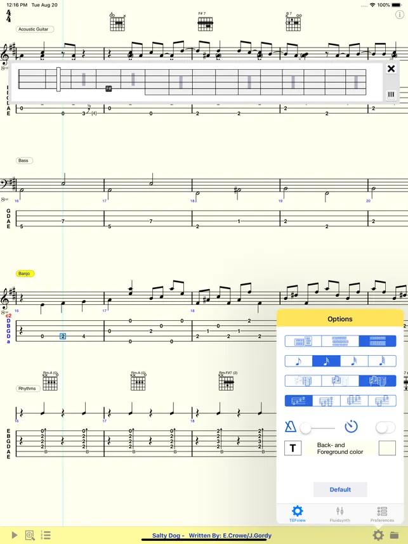
Task: Choose thirty-second note resolution
Action: pyautogui.click(x=354, y=361)
